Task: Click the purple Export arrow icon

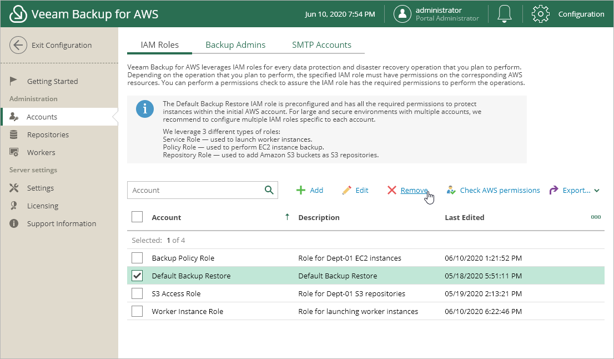Action: pos(553,190)
